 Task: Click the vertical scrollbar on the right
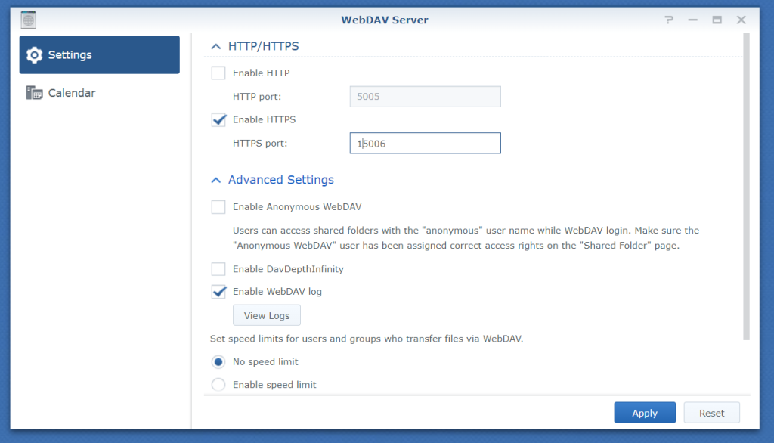pyautogui.click(x=746, y=187)
